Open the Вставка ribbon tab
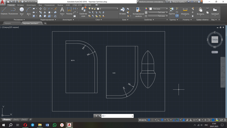 pos(20,5)
